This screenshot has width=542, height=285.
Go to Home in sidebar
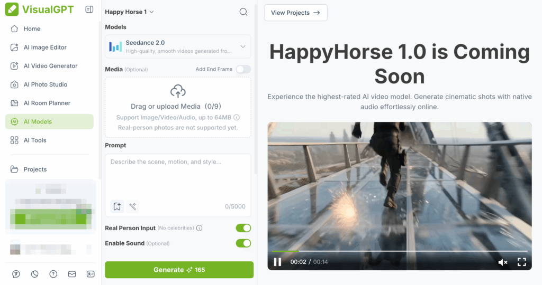click(x=49, y=28)
